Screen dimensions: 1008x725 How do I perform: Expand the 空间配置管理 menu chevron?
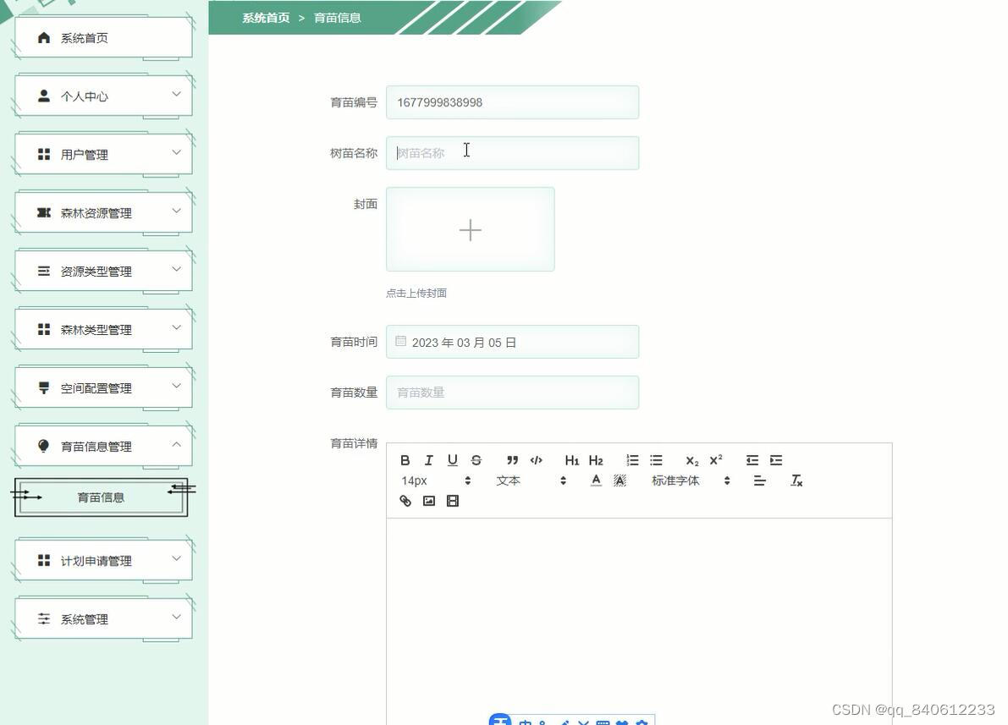click(x=176, y=387)
